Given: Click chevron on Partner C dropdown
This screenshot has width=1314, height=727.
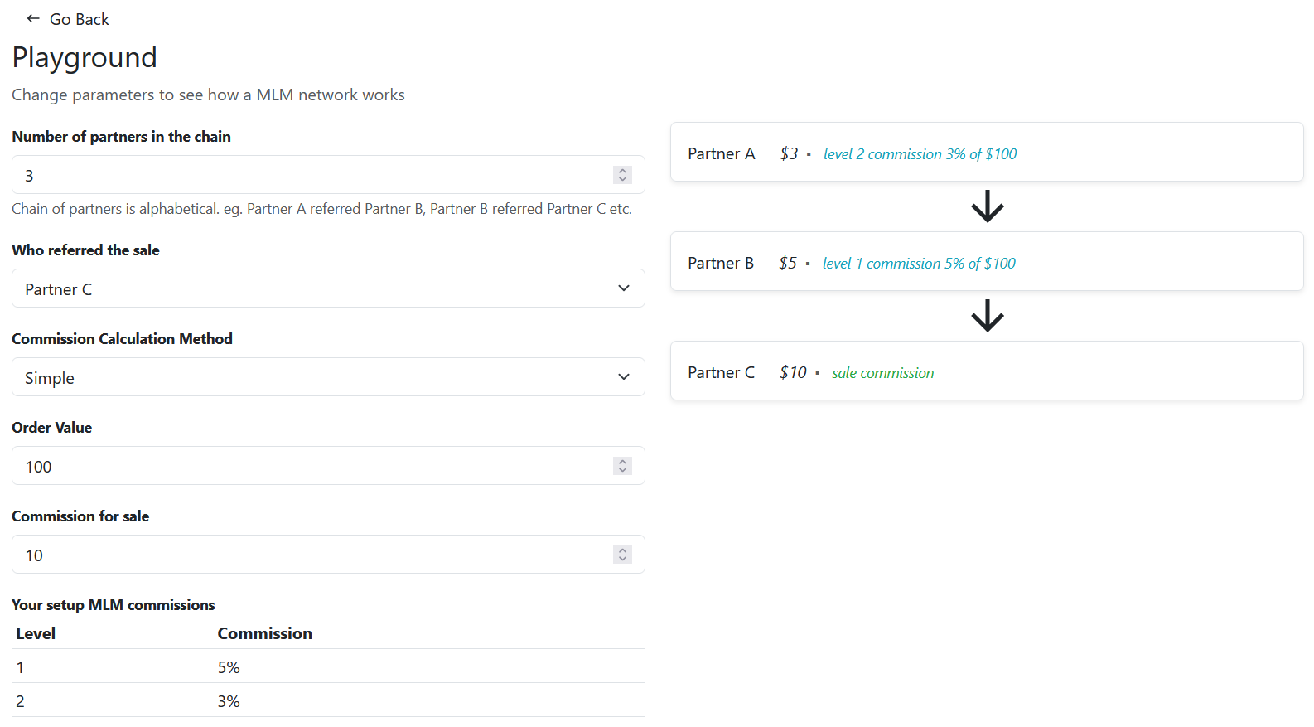Looking at the screenshot, I should click(624, 288).
